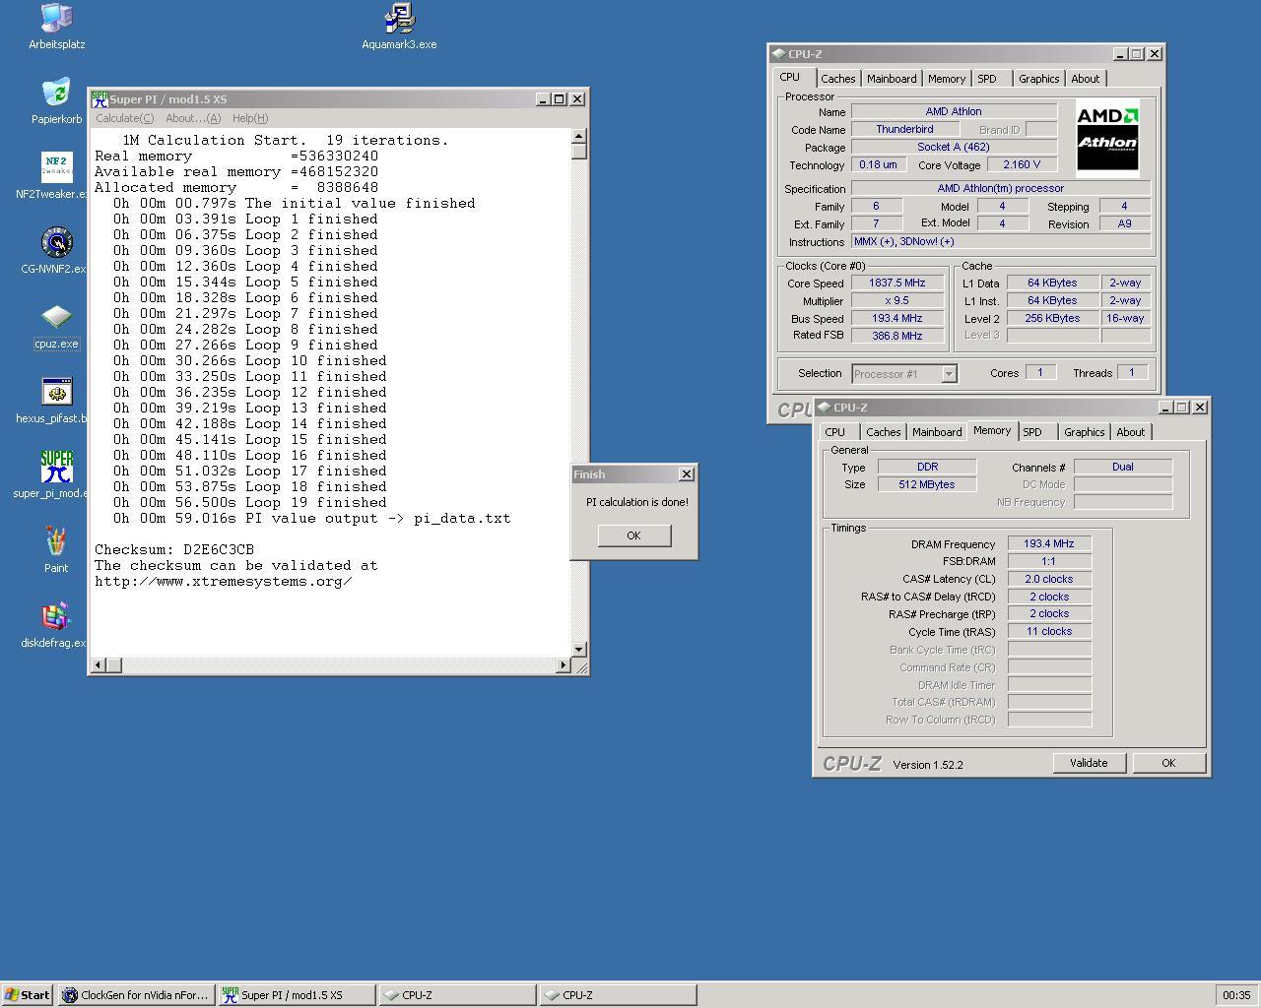
Task: Click OK in the CPU-Z Memory window
Action: point(1168,763)
